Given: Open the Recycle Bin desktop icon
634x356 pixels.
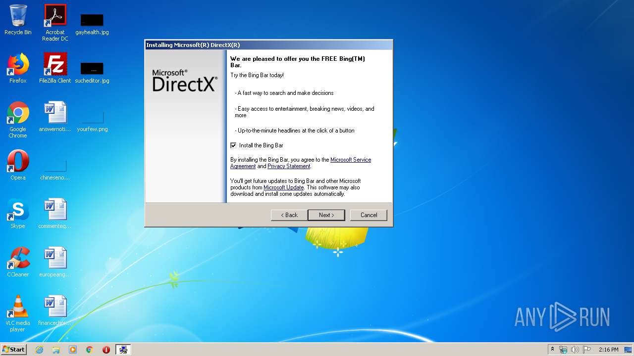Looking at the screenshot, I should pyautogui.click(x=18, y=20).
